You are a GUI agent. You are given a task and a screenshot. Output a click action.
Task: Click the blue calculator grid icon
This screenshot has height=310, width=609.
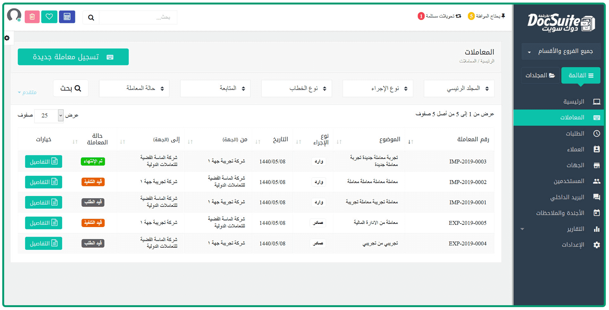67,17
